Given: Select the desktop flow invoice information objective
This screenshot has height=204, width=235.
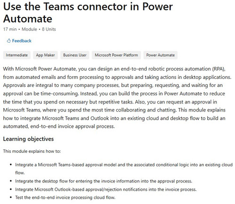Looking at the screenshot, I should pos(103,181).
